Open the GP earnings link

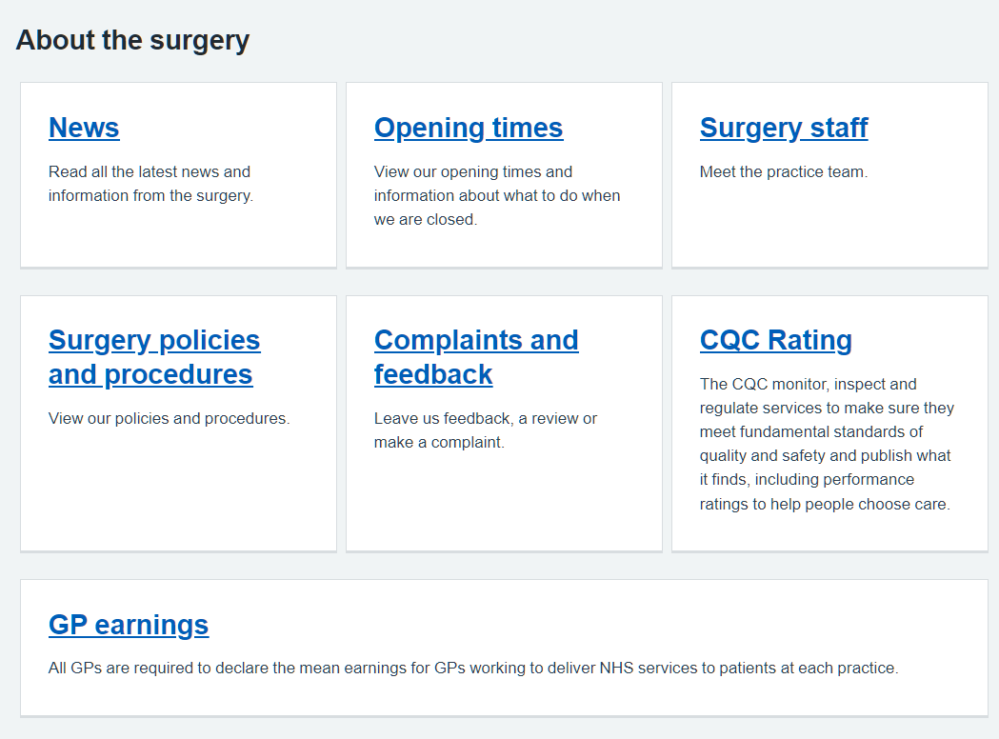coord(129,625)
